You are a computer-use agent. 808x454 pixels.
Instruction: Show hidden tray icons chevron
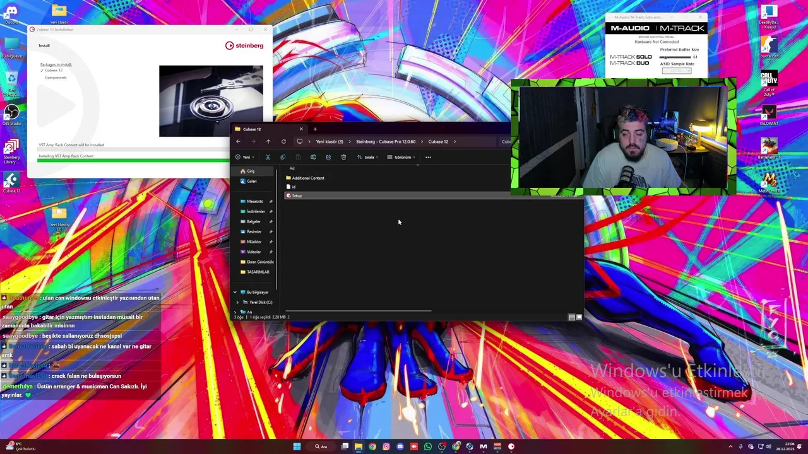click(x=730, y=446)
